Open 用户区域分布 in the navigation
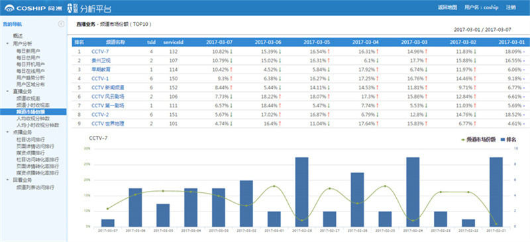This screenshot has width=530, height=242. point(30,84)
